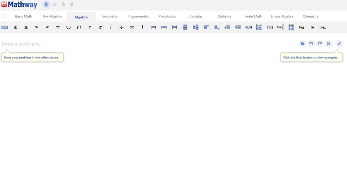347x195 pixels.
Task: Insert the equals sign
Action: click(x=58, y=27)
